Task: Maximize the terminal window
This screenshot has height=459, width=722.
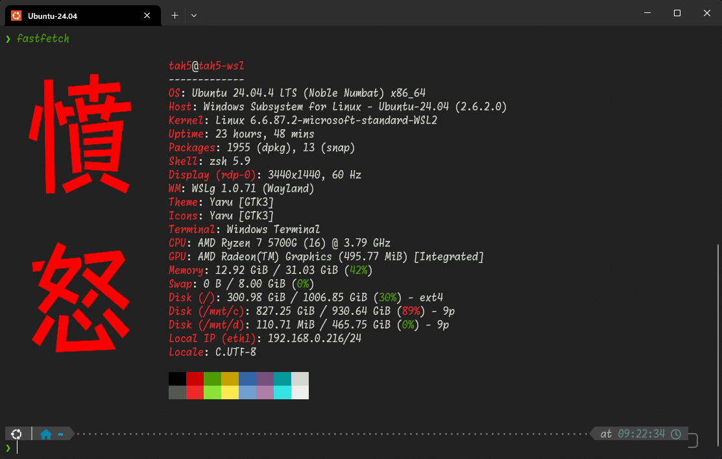Action: tap(677, 13)
